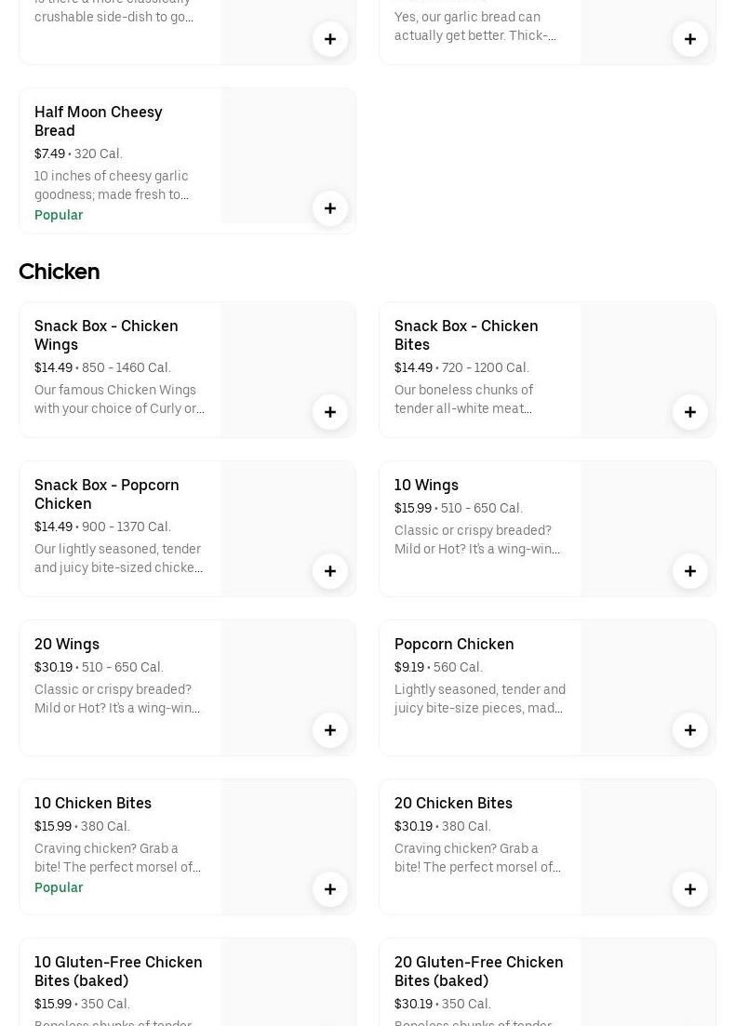Add 20 Wings to order

(330, 730)
